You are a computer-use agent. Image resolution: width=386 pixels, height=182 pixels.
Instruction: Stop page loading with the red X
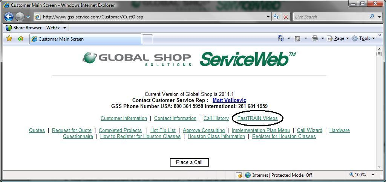click(285, 17)
